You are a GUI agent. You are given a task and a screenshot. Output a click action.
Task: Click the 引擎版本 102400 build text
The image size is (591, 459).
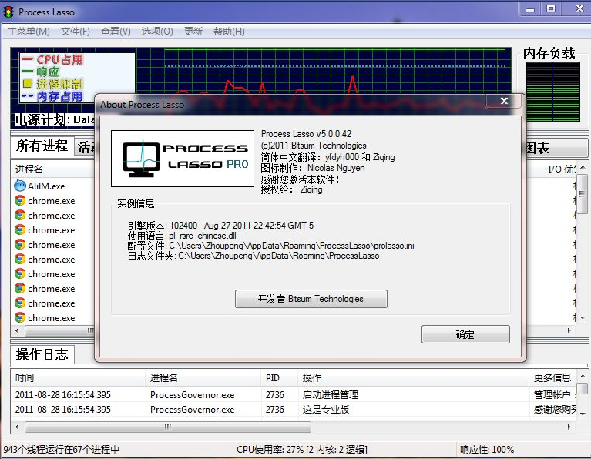click(220, 226)
